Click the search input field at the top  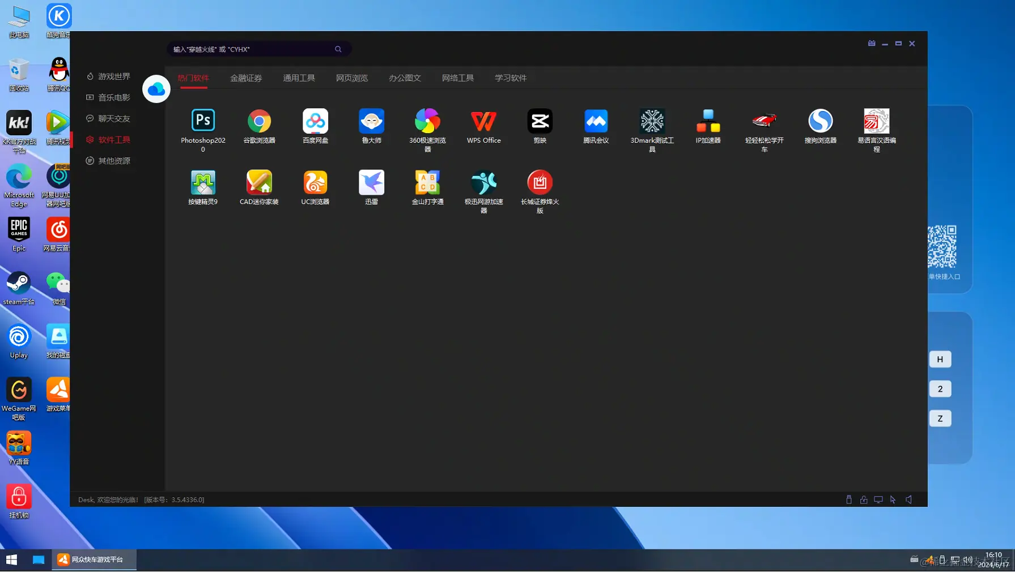tap(255, 49)
